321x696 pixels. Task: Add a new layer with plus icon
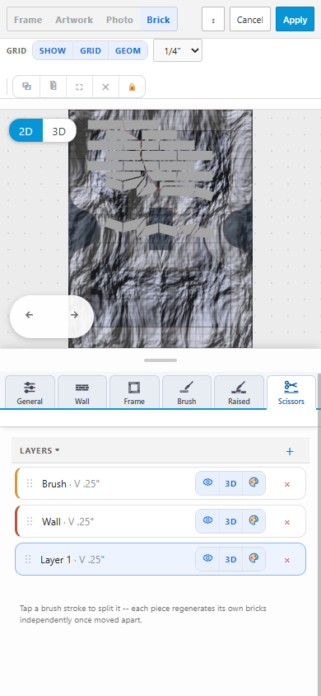290,451
